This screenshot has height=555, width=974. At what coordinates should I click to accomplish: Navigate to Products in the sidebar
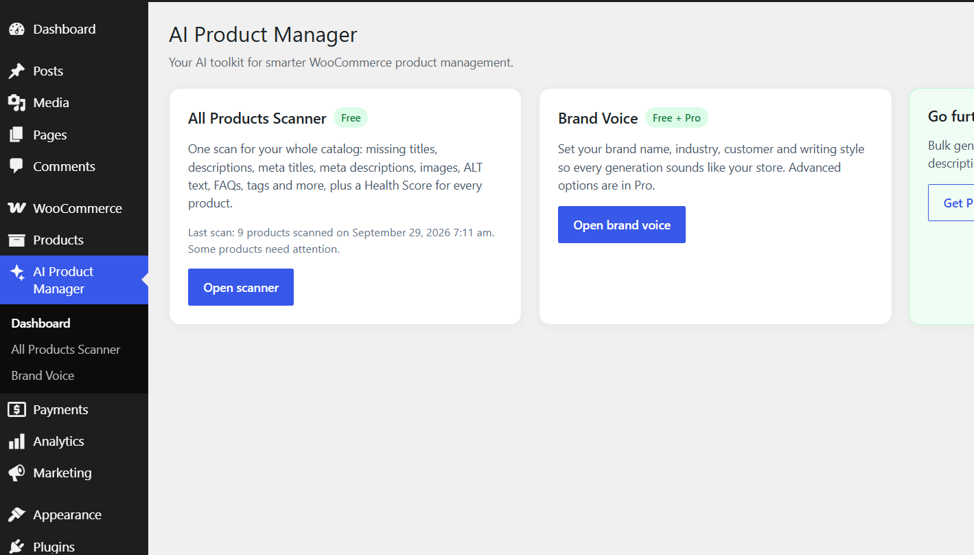click(x=74, y=240)
